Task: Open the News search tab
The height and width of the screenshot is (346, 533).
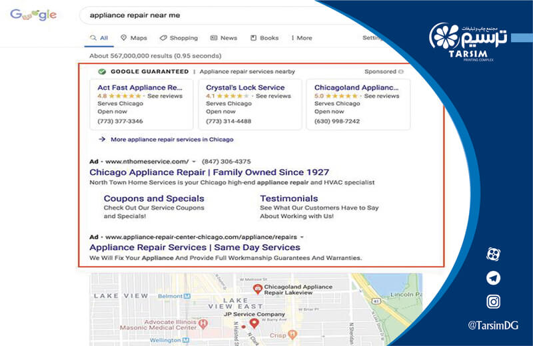Action: [224, 38]
